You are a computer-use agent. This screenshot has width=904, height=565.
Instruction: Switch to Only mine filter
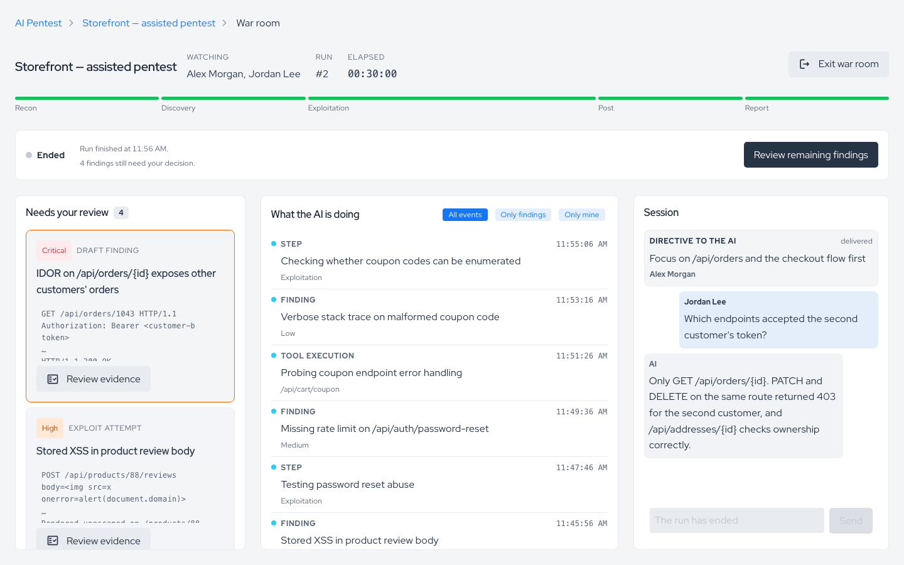[581, 215]
